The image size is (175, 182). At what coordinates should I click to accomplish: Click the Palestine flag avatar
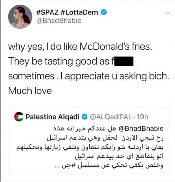[x=19, y=117]
